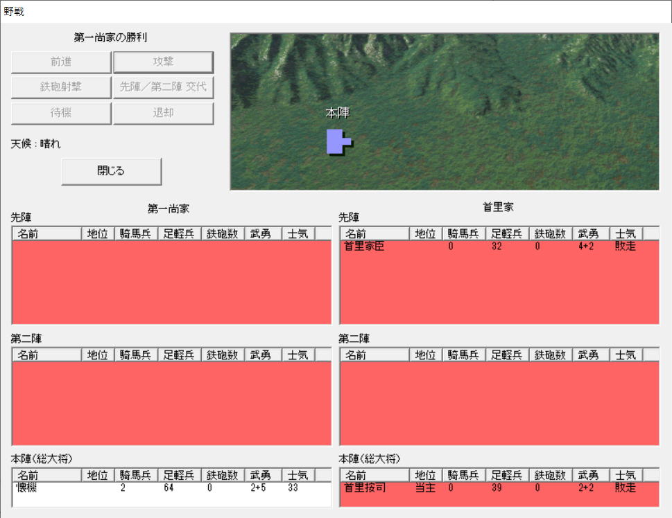This screenshot has height=518, width=672.
Task: Select the 待機 standby button
Action: coord(61,113)
